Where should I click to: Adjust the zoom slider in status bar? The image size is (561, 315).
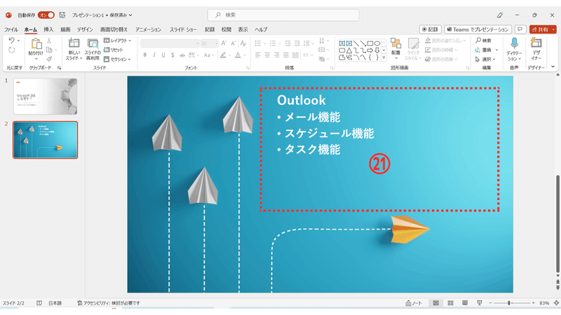(x=509, y=303)
